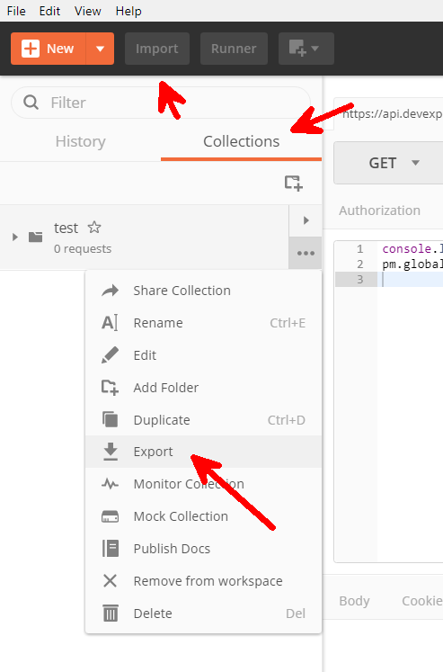443x672 pixels.
Task: Click the 'test' collection name
Action: tap(66, 228)
